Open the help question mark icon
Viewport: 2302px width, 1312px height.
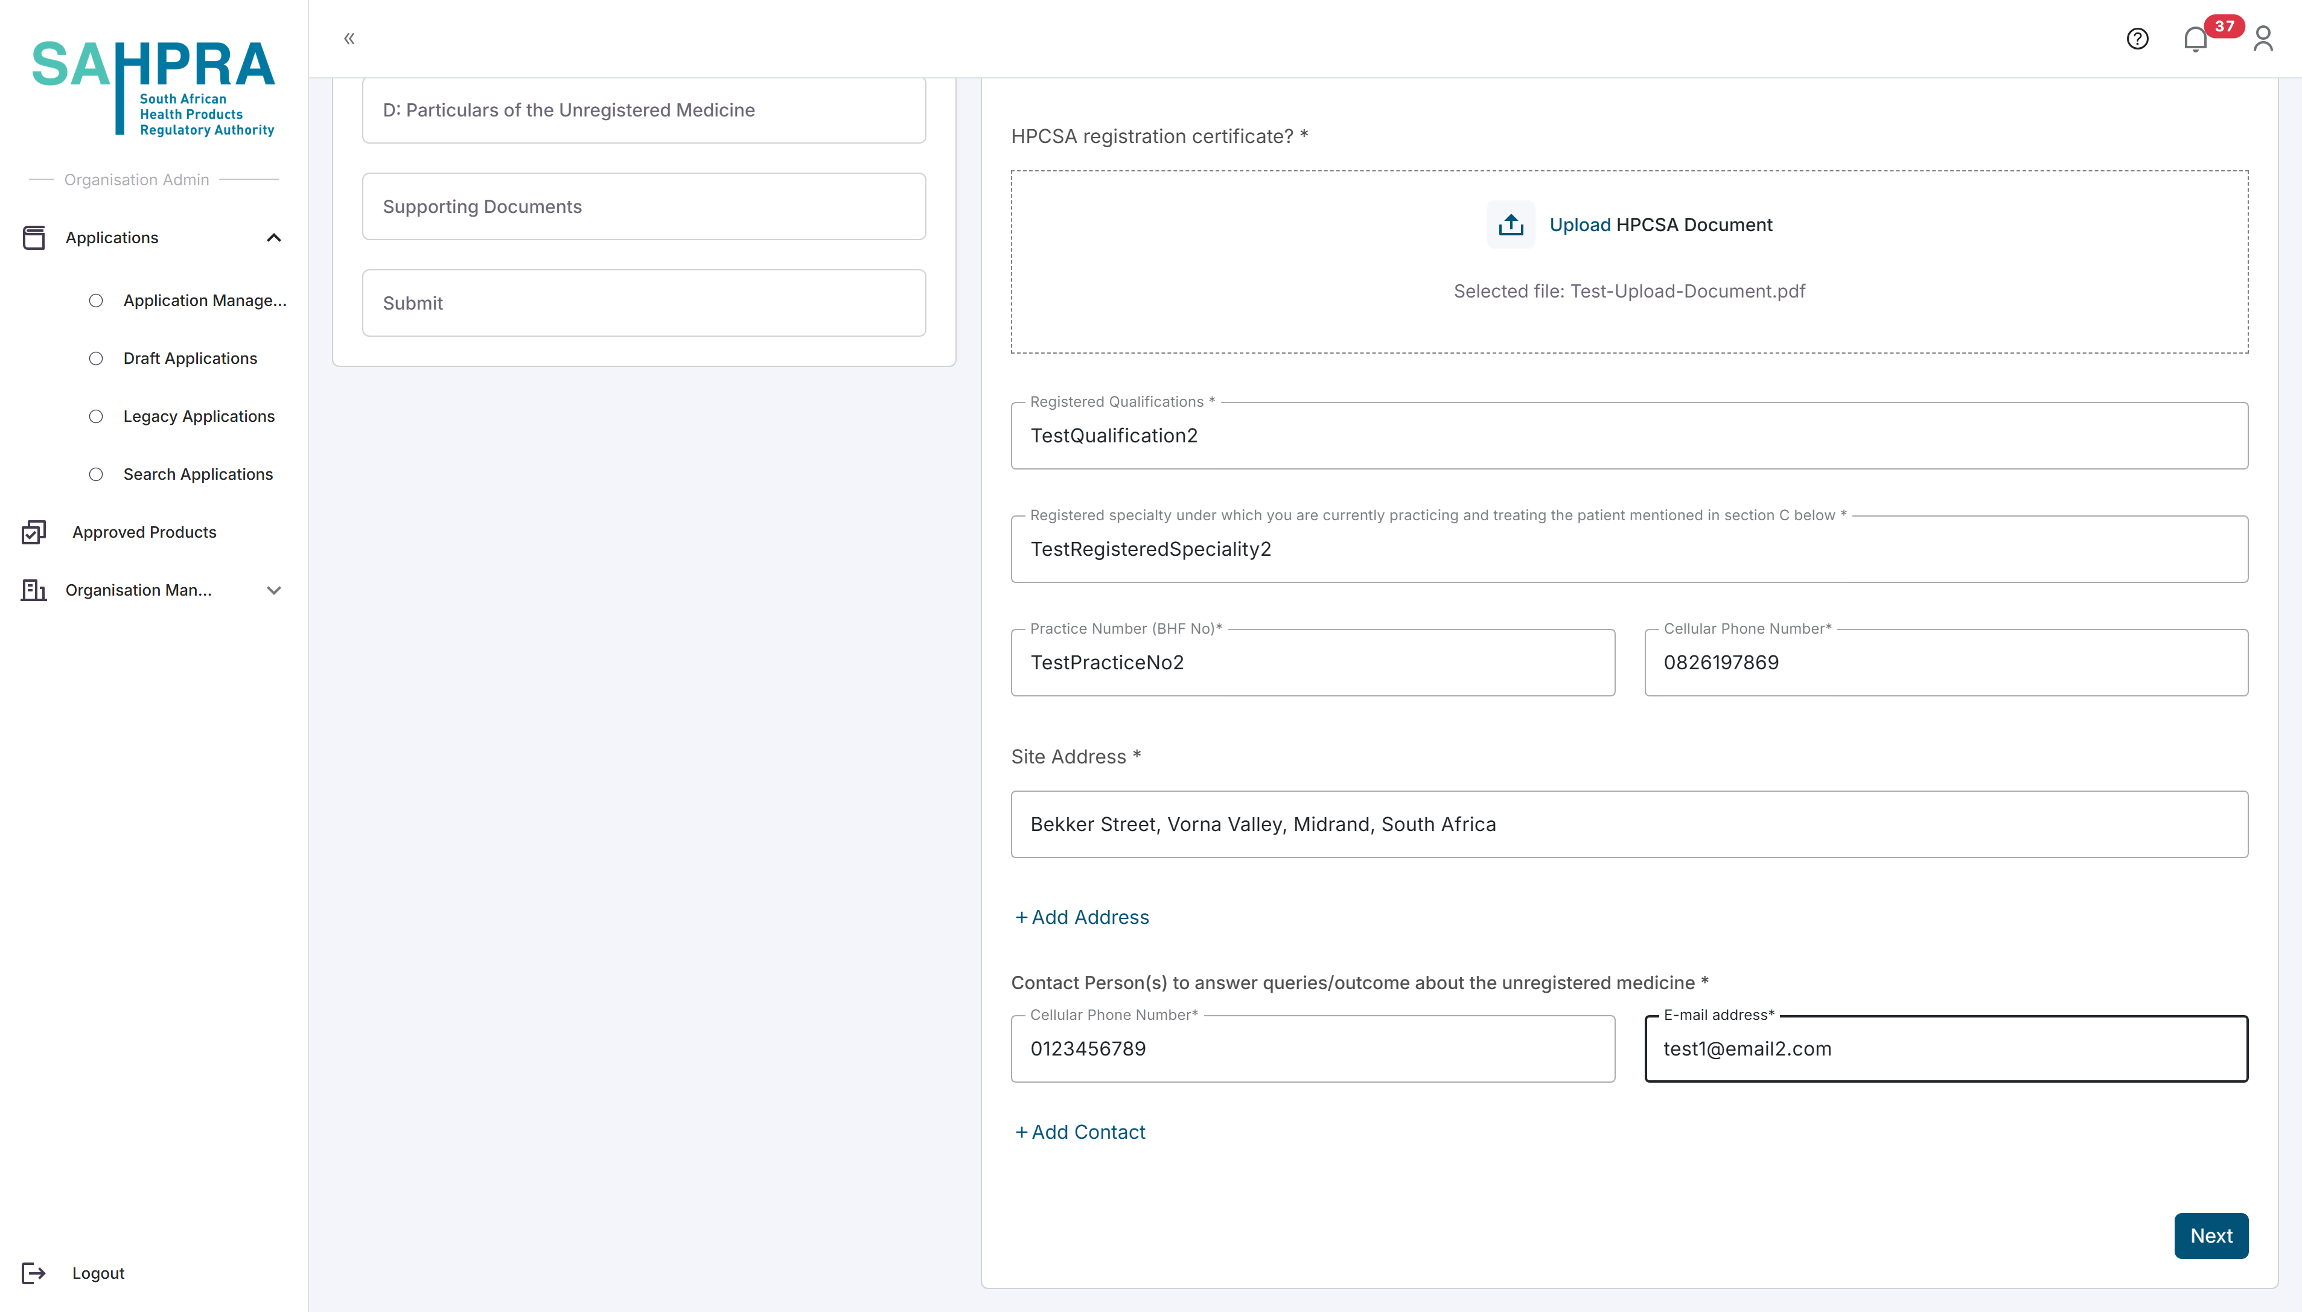point(2137,39)
